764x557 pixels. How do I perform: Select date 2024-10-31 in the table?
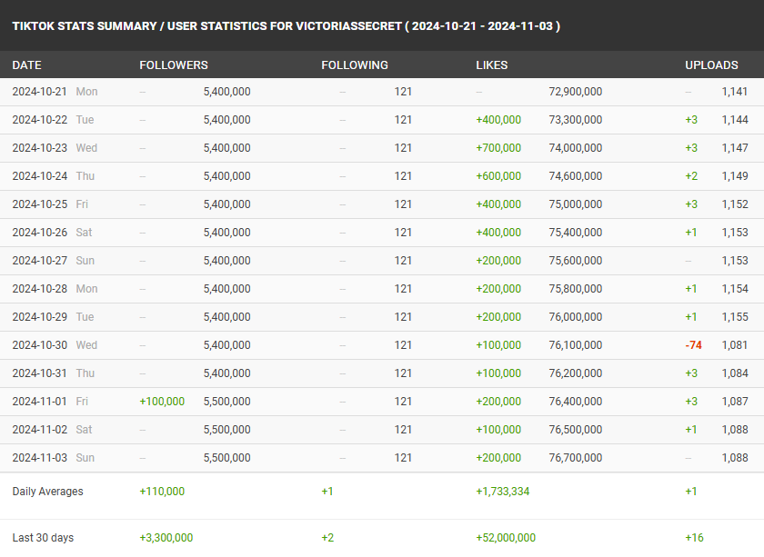click(x=39, y=373)
